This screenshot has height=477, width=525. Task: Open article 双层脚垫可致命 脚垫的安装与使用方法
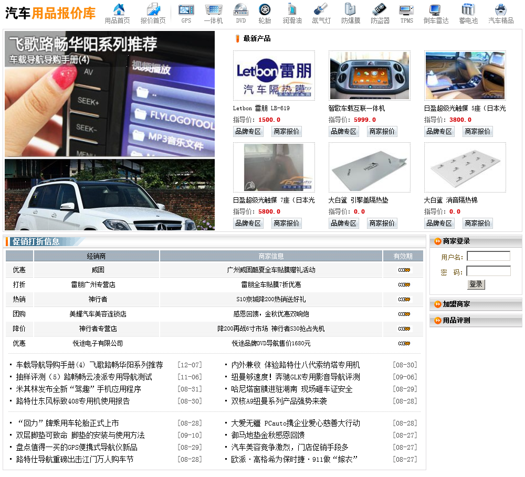point(80,435)
